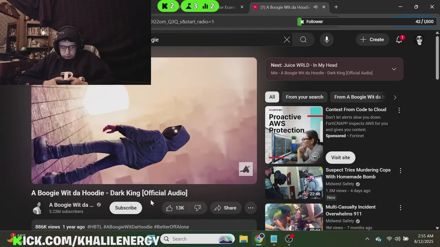Image resolution: width=440 pixels, height=247 pixels.
Task: Open battery status in system tray
Action: pos(406,239)
